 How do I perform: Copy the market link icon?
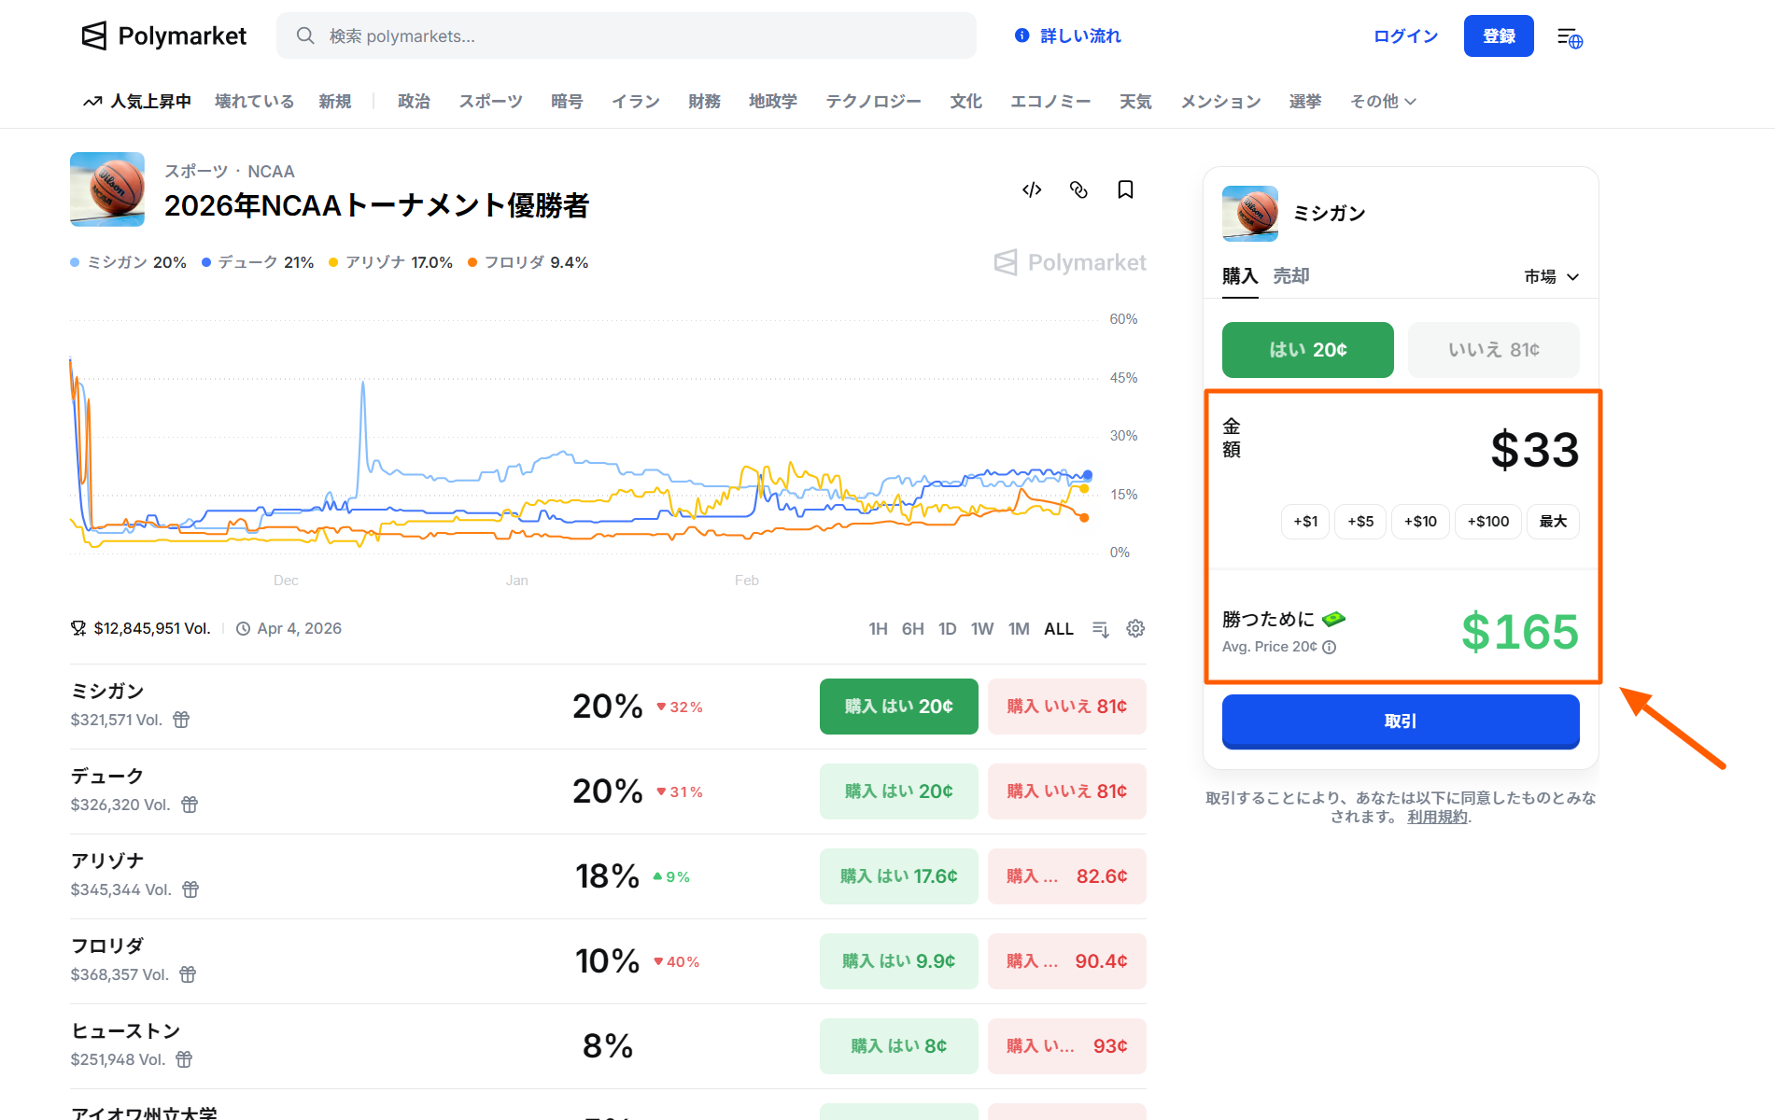click(x=1078, y=189)
